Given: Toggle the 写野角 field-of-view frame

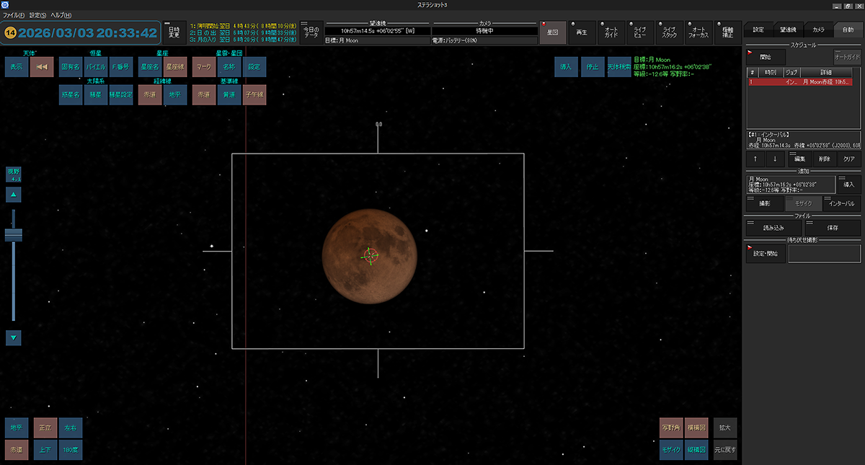Looking at the screenshot, I should pos(670,428).
